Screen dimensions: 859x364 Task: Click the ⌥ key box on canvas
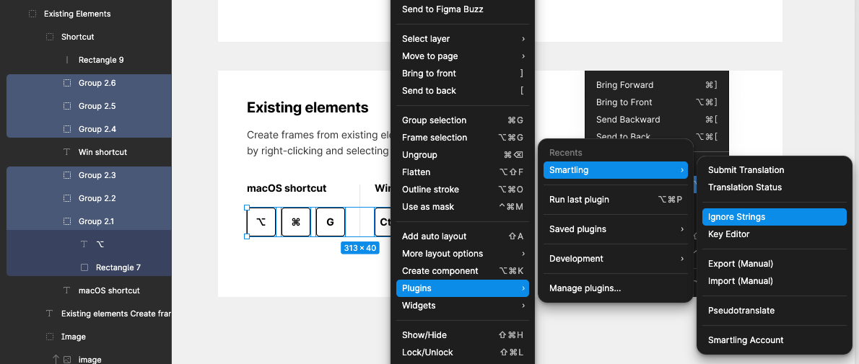tap(261, 222)
